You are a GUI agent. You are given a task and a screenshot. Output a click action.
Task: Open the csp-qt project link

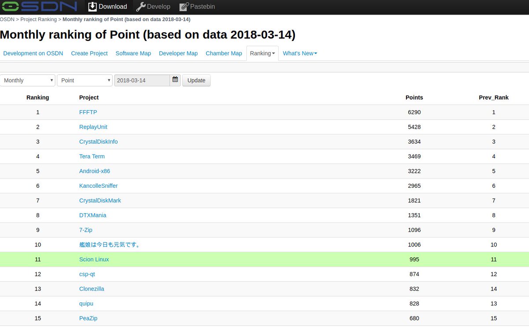(87, 274)
